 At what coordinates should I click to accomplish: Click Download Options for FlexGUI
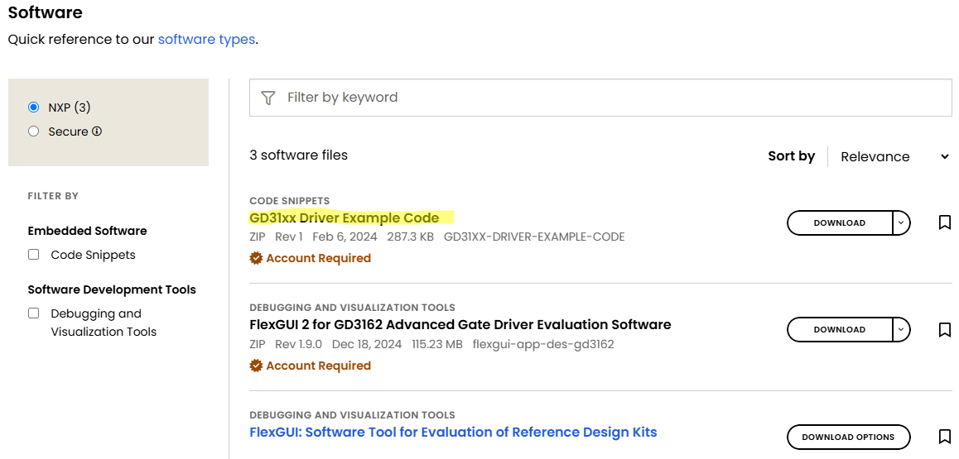click(848, 437)
